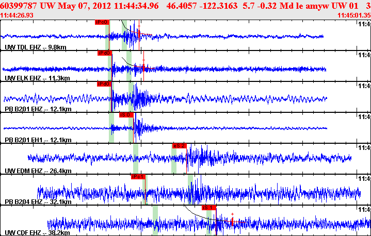
Task: Select the iS 0 pick flag on B201 EH1
Action: tap(126, 115)
